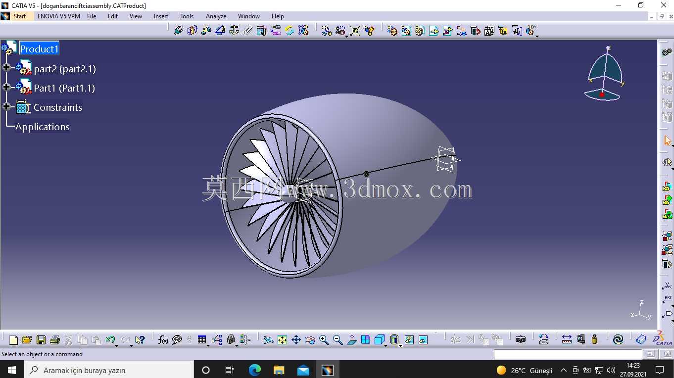This screenshot has width=674, height=378.
Task: Insert a new Component
Action: click(x=392, y=31)
